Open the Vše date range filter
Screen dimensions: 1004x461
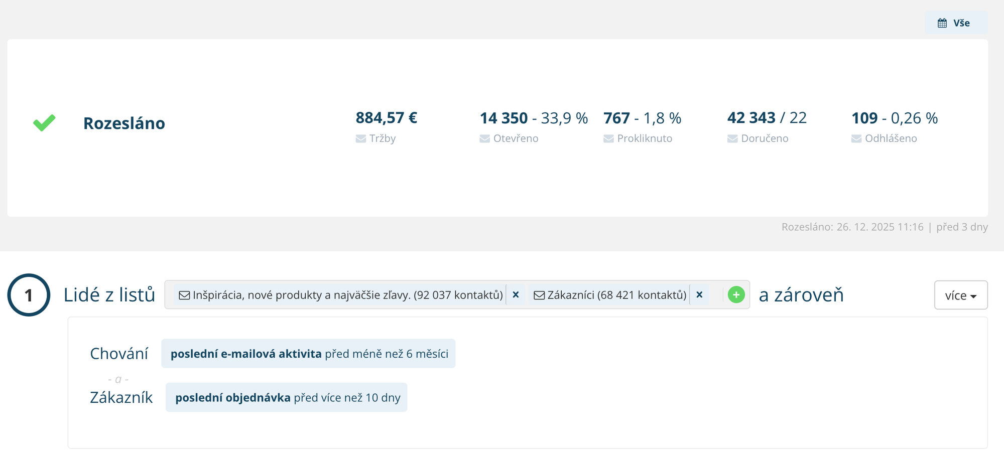(956, 23)
